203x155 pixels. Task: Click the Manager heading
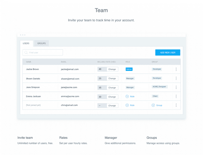(111, 138)
